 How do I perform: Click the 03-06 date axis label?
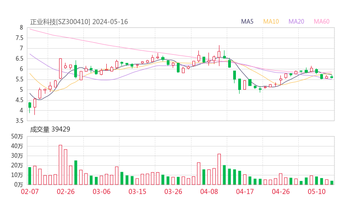[x=102, y=191]
